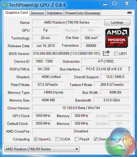
Task: Open the AMD Radeon R9 Series dropdown
Action: pos(42,149)
